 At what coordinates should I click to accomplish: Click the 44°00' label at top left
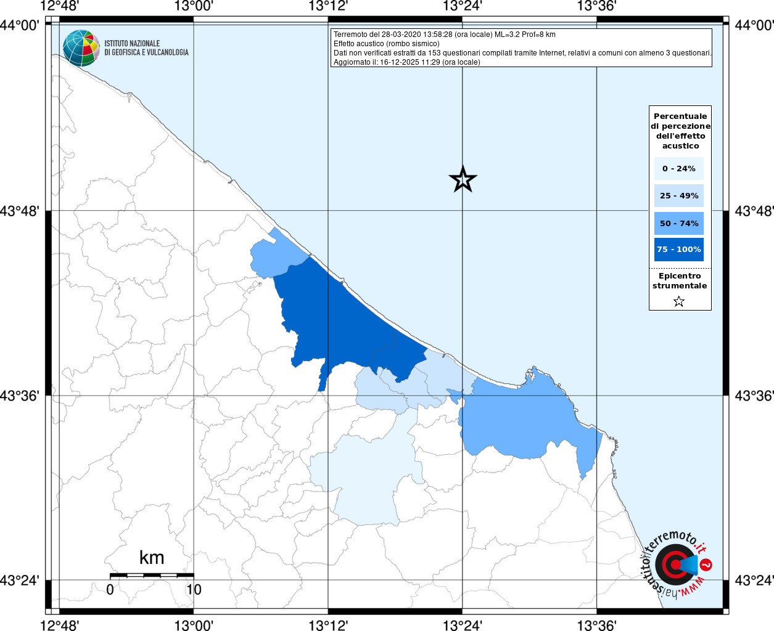click(20, 25)
